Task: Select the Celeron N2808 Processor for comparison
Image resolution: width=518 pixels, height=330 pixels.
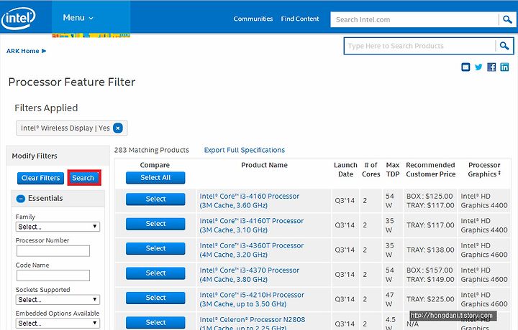Action: point(155,322)
